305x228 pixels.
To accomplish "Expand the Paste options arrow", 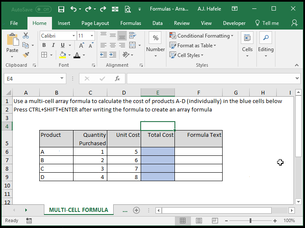I will point(12,57).
